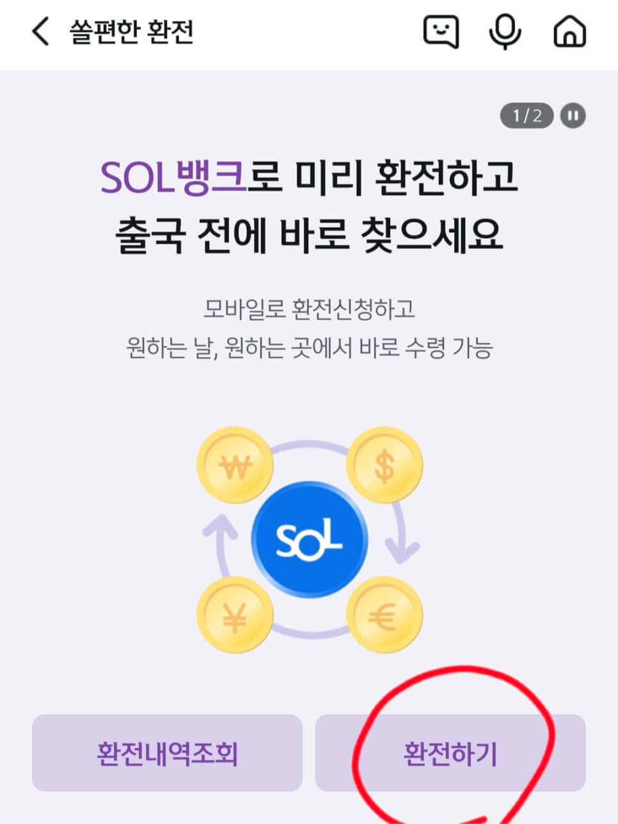
Task: Tap the purple SOL뱅크 headline text
Action: pyautogui.click(x=173, y=177)
